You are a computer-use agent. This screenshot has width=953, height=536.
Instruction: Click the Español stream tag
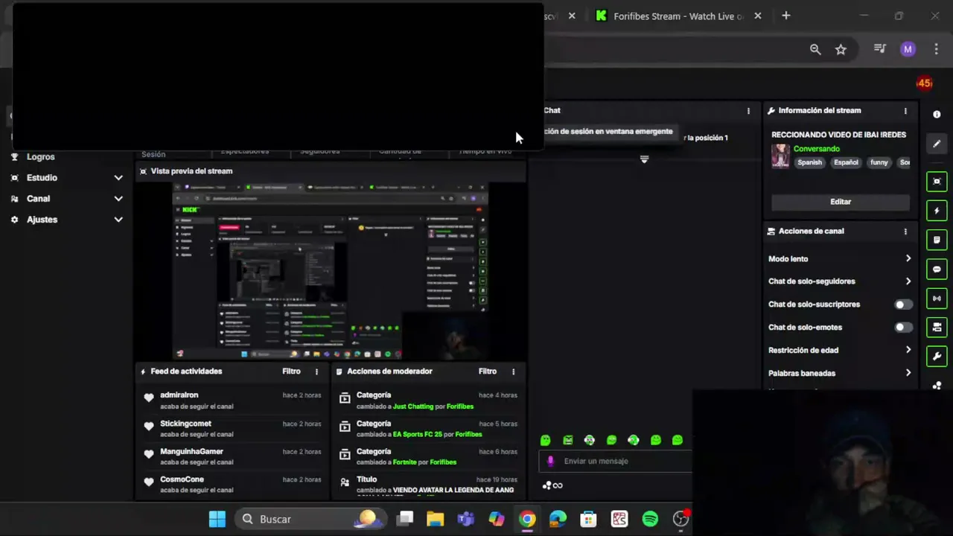[846, 162]
